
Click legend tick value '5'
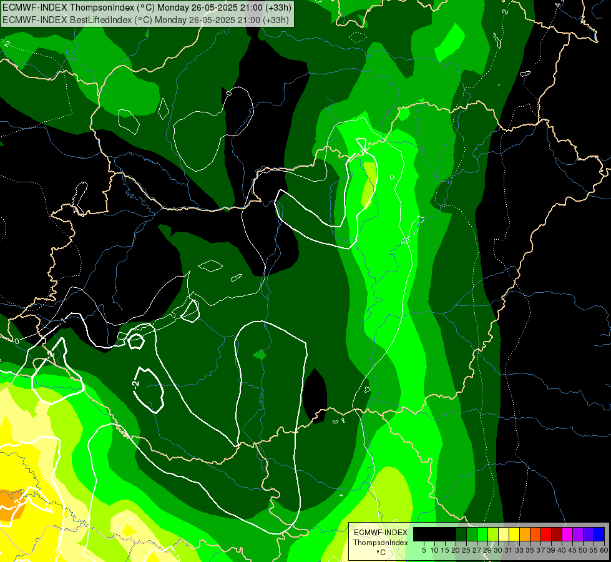pos(424,550)
